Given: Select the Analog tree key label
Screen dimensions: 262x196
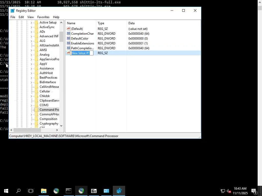Looking at the screenshot, I should pos(45,55).
